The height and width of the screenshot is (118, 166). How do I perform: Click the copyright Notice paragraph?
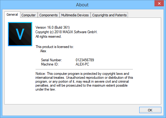point(84,81)
